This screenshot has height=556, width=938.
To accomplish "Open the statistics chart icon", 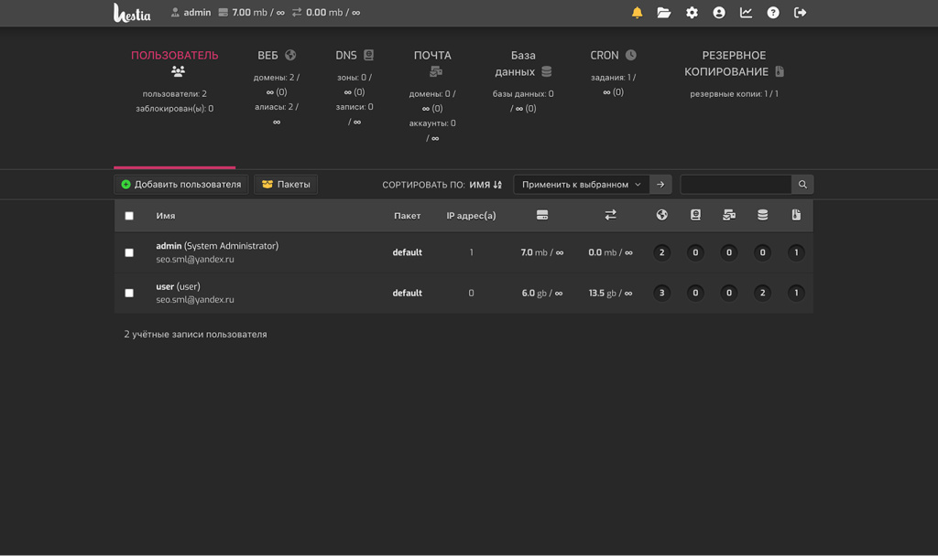I will (746, 13).
